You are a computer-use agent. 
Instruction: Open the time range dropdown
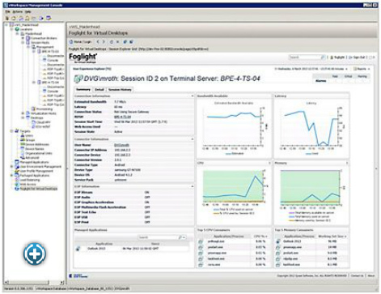coord(311,69)
